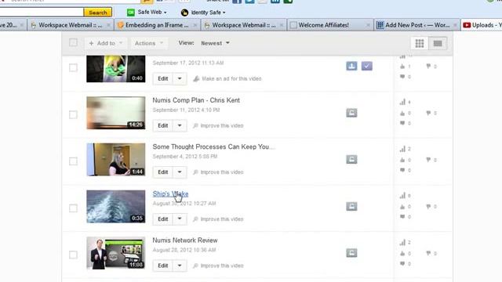
Task: Click the Safe Web green icon
Action: (x=131, y=13)
